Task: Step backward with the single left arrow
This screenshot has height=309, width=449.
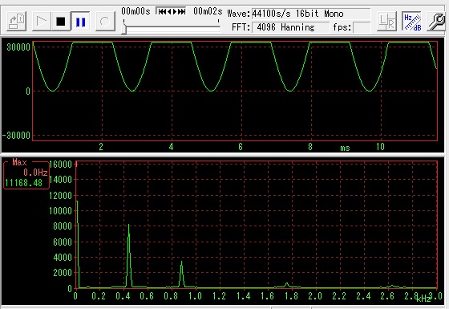Action: (x=169, y=11)
